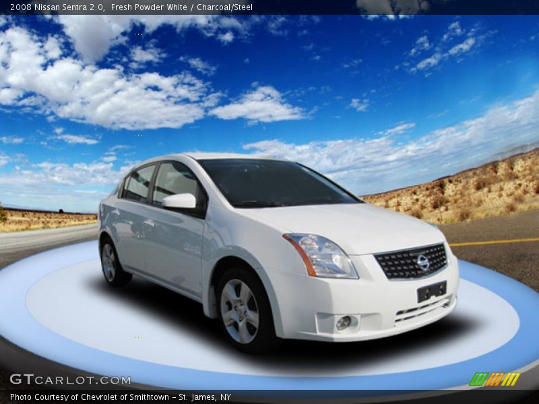Viewport: 539px width, 404px height.
Task: Click the "St. James, NY" location text
Action: pyautogui.click(x=205, y=397)
